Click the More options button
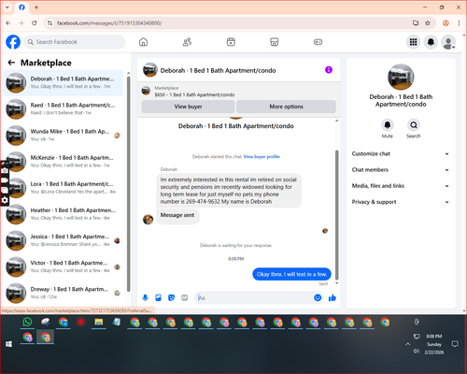Screen dimensions: 467x374 286,107
